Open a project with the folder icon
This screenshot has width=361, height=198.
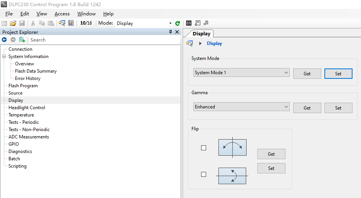pyautogui.click(x=13, y=23)
